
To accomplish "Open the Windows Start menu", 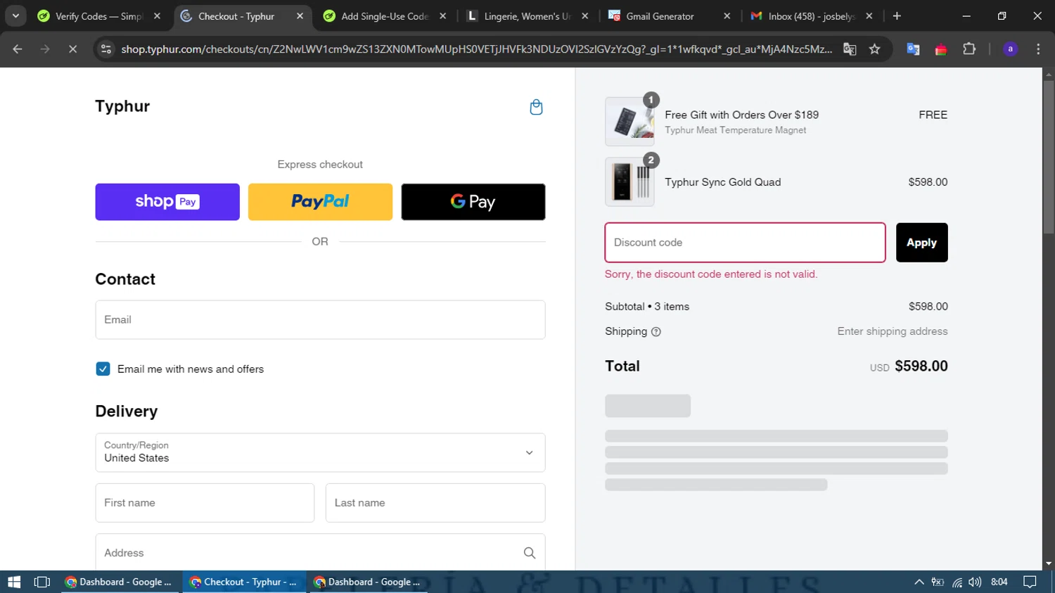I will click(x=14, y=582).
